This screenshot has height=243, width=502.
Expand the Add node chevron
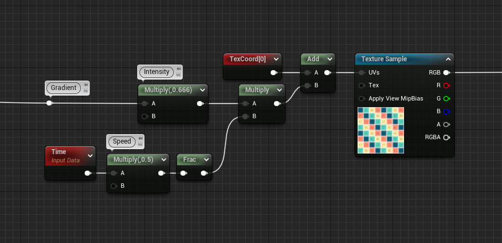point(330,59)
